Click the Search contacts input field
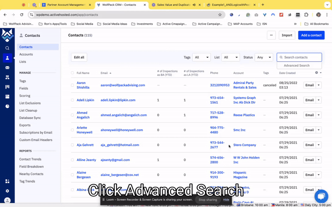 (x=299, y=57)
